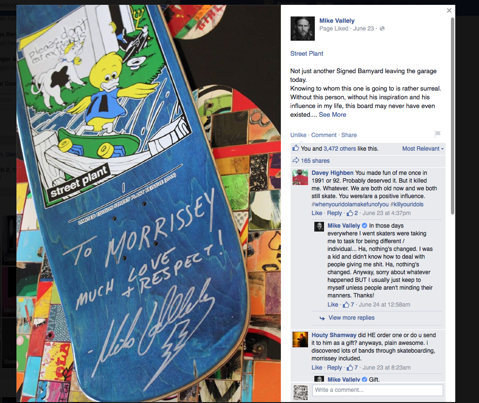479x403 pixels.
Task: Like Davey Highben's comment
Action: click(x=317, y=213)
